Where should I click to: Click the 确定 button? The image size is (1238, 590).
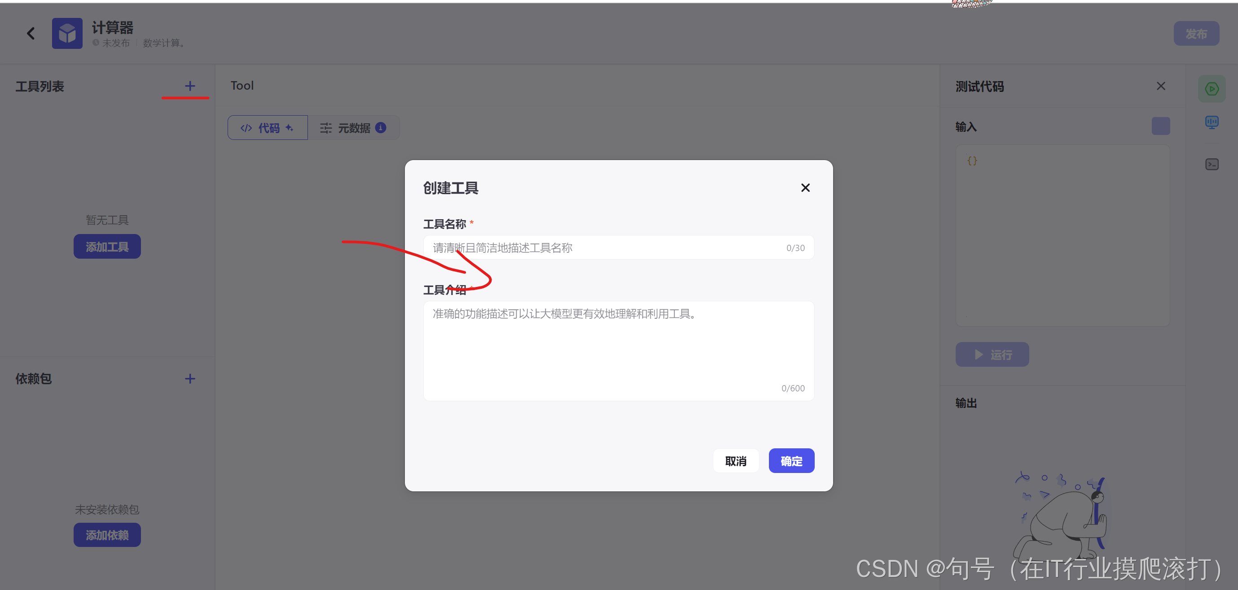coord(791,461)
